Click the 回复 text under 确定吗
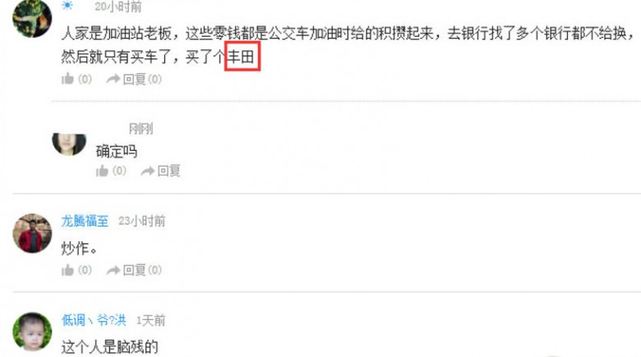The height and width of the screenshot is (357, 641). (x=168, y=171)
